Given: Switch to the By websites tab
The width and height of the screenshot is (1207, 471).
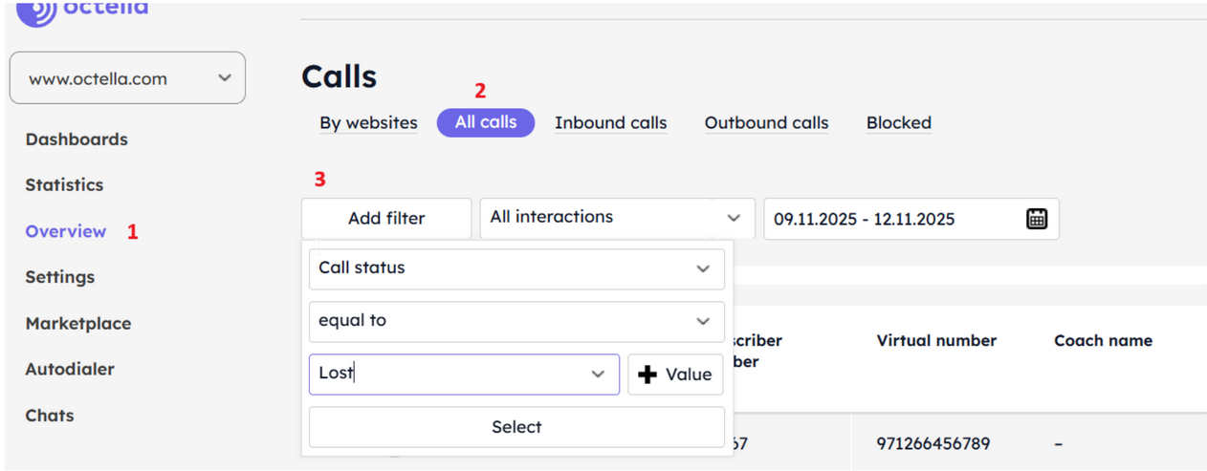Looking at the screenshot, I should point(368,123).
